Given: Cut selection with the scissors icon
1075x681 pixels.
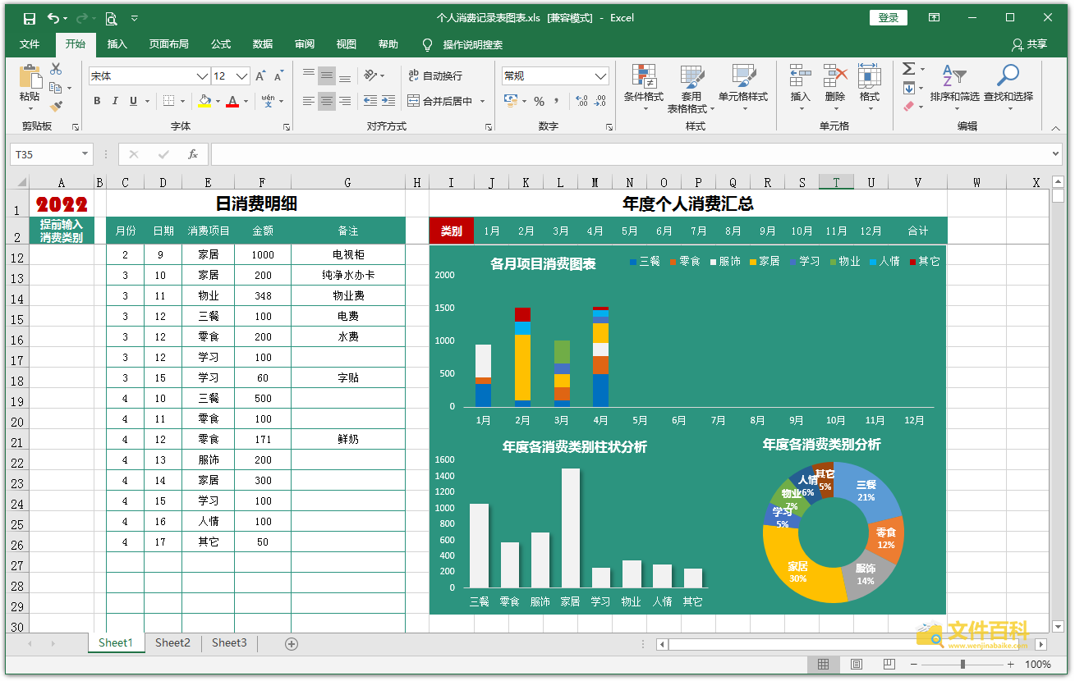Looking at the screenshot, I should 56,69.
